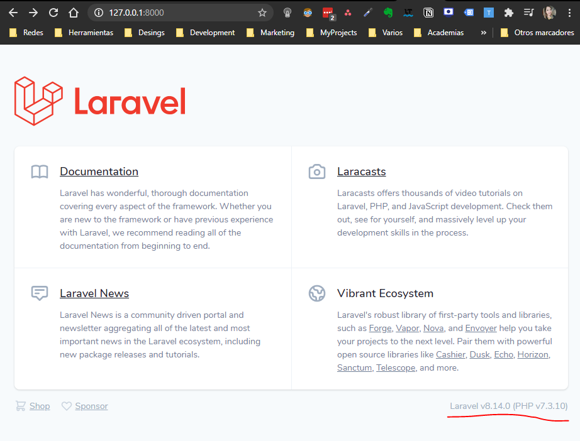Expand hidden bookmarks with double chevron
This screenshot has height=441, width=580.
point(484,33)
